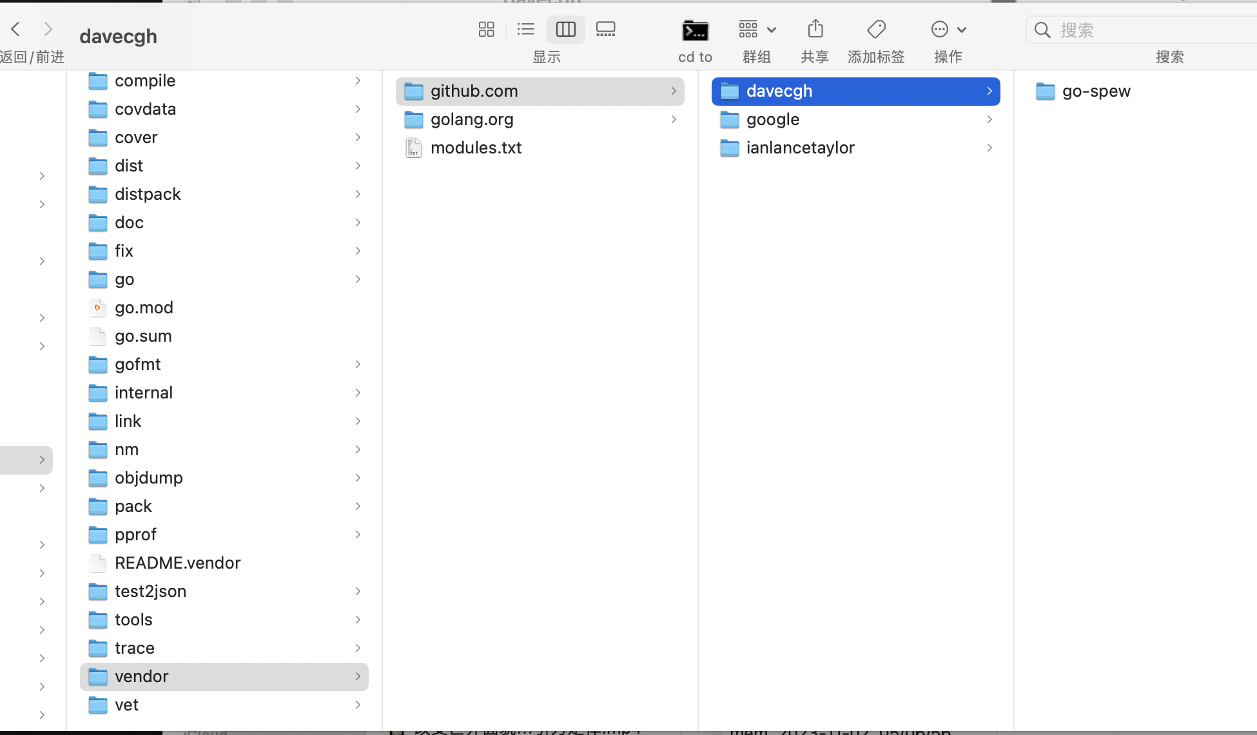Select the go.mod file
Viewport: 1257px width, 735px height.
(144, 308)
